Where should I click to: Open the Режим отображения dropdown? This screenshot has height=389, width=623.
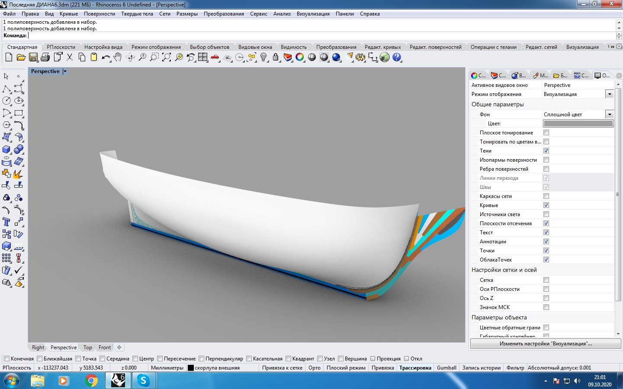609,94
